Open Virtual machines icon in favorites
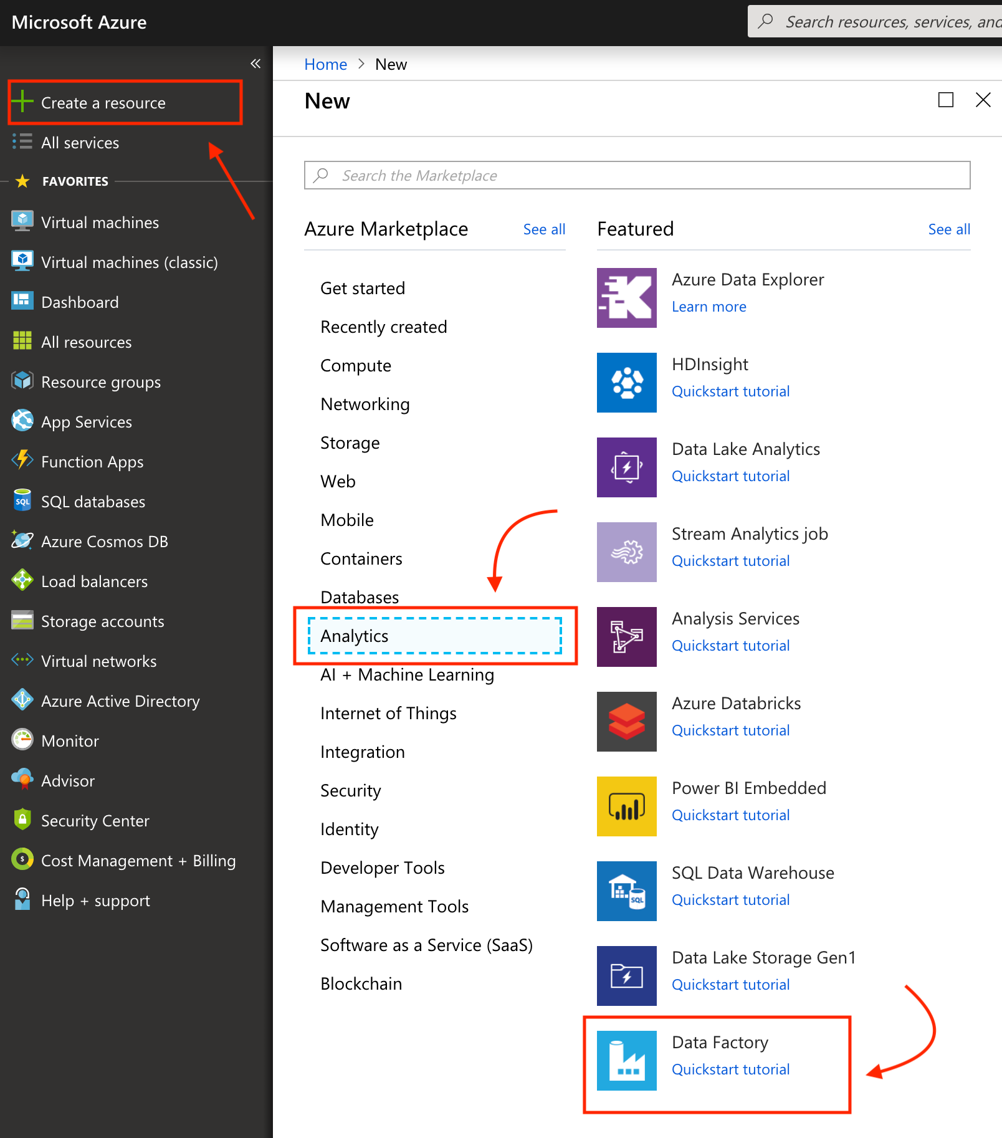 [x=22, y=221]
